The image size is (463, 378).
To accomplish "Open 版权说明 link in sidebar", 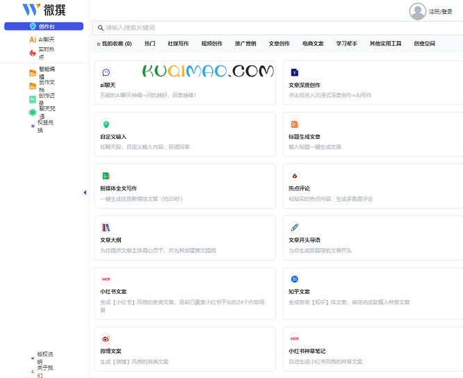I will point(45,358).
